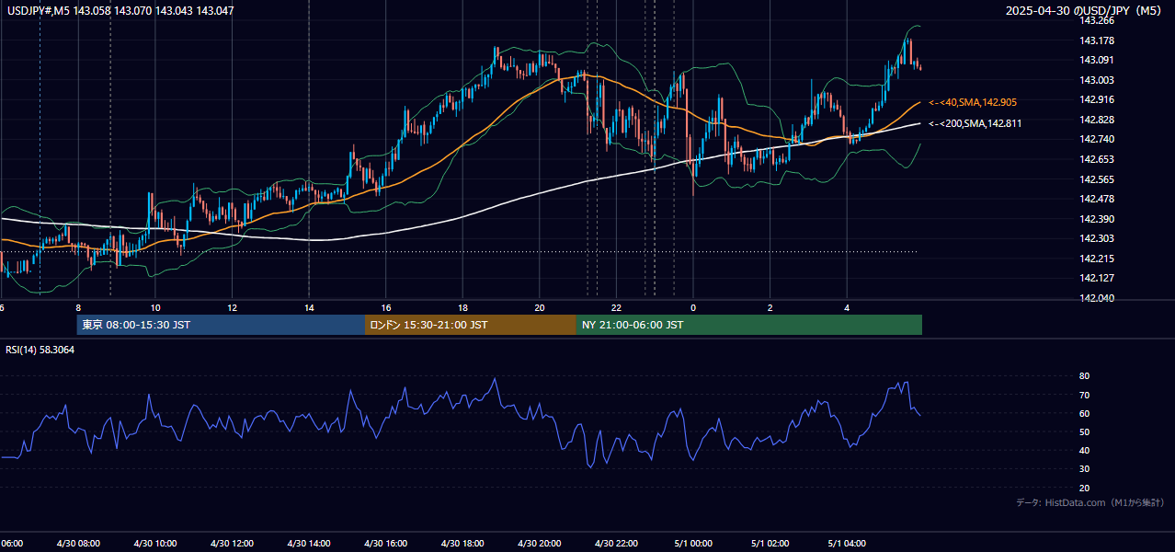Click price scale value 143.266
Screen dimensions: 1175x552
coord(1098,21)
